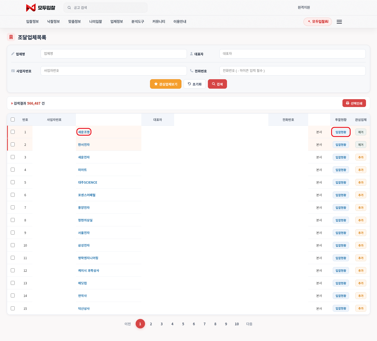Image resolution: width=377 pixels, height=341 pixels.
Task: Open the 분석도구 menu
Action: pyautogui.click(x=138, y=22)
